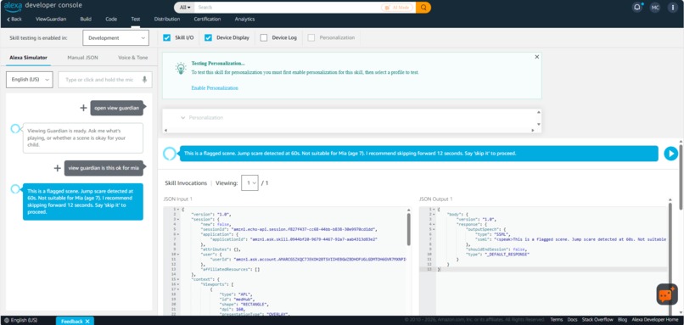Close the Testing Personalization banner
The height and width of the screenshot is (325, 684).
(x=536, y=57)
